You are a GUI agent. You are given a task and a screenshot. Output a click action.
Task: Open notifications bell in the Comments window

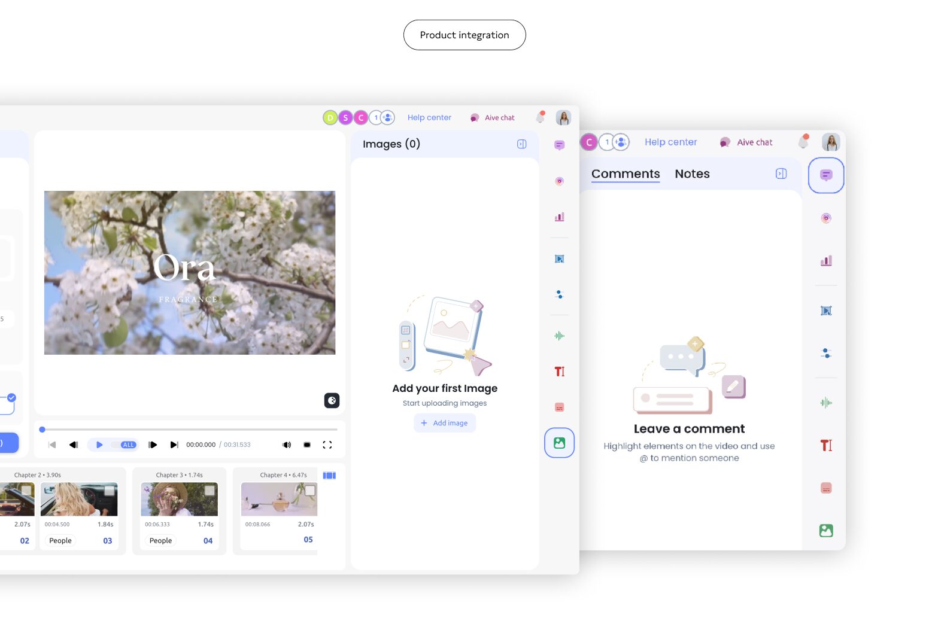[x=803, y=141]
